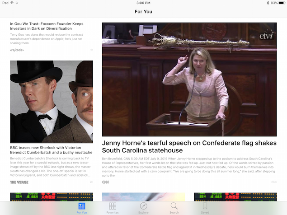This screenshot has height=215, width=287.
Task: Tap the Favorites tab label
Action: point(113,212)
